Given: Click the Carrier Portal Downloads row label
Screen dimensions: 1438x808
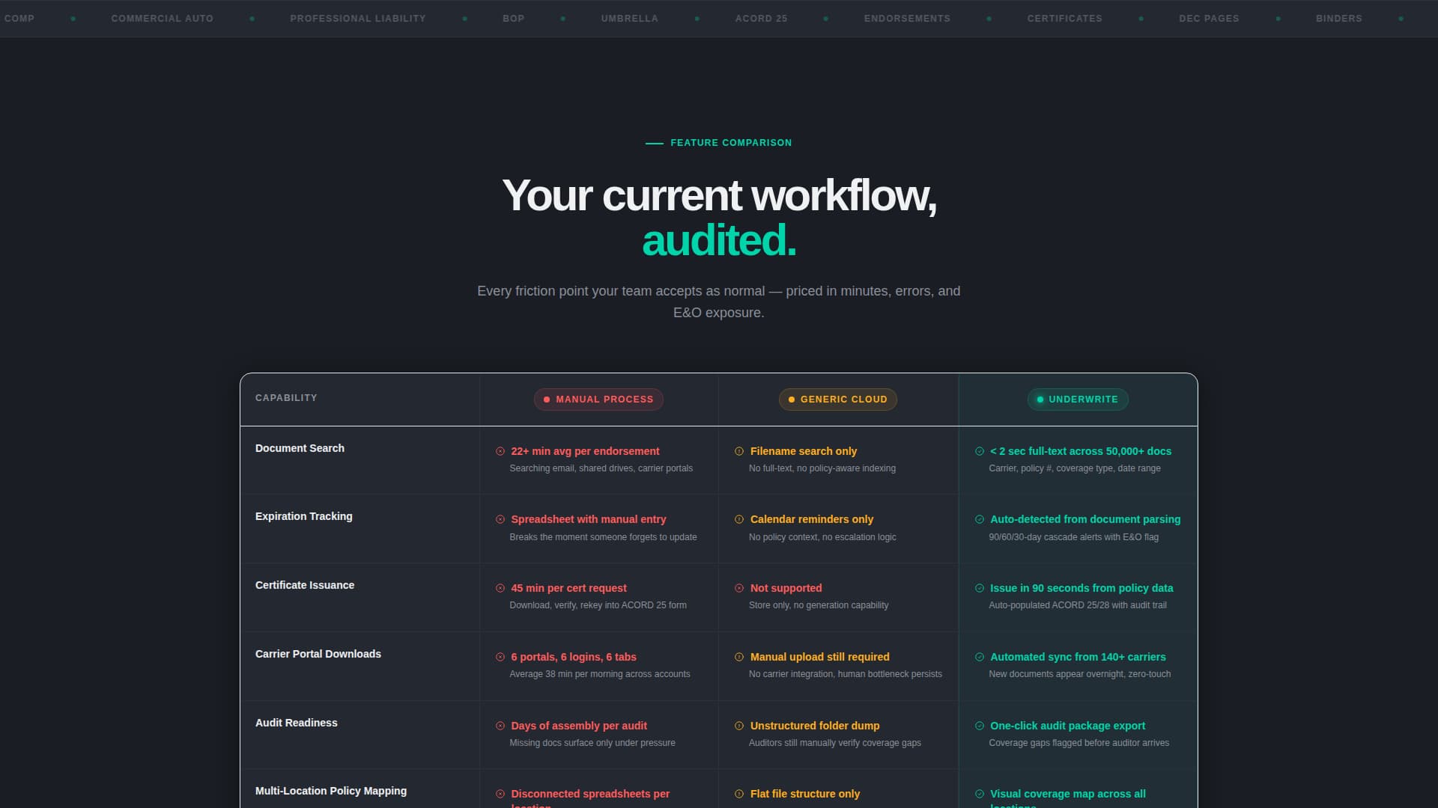Looking at the screenshot, I should point(318,654).
